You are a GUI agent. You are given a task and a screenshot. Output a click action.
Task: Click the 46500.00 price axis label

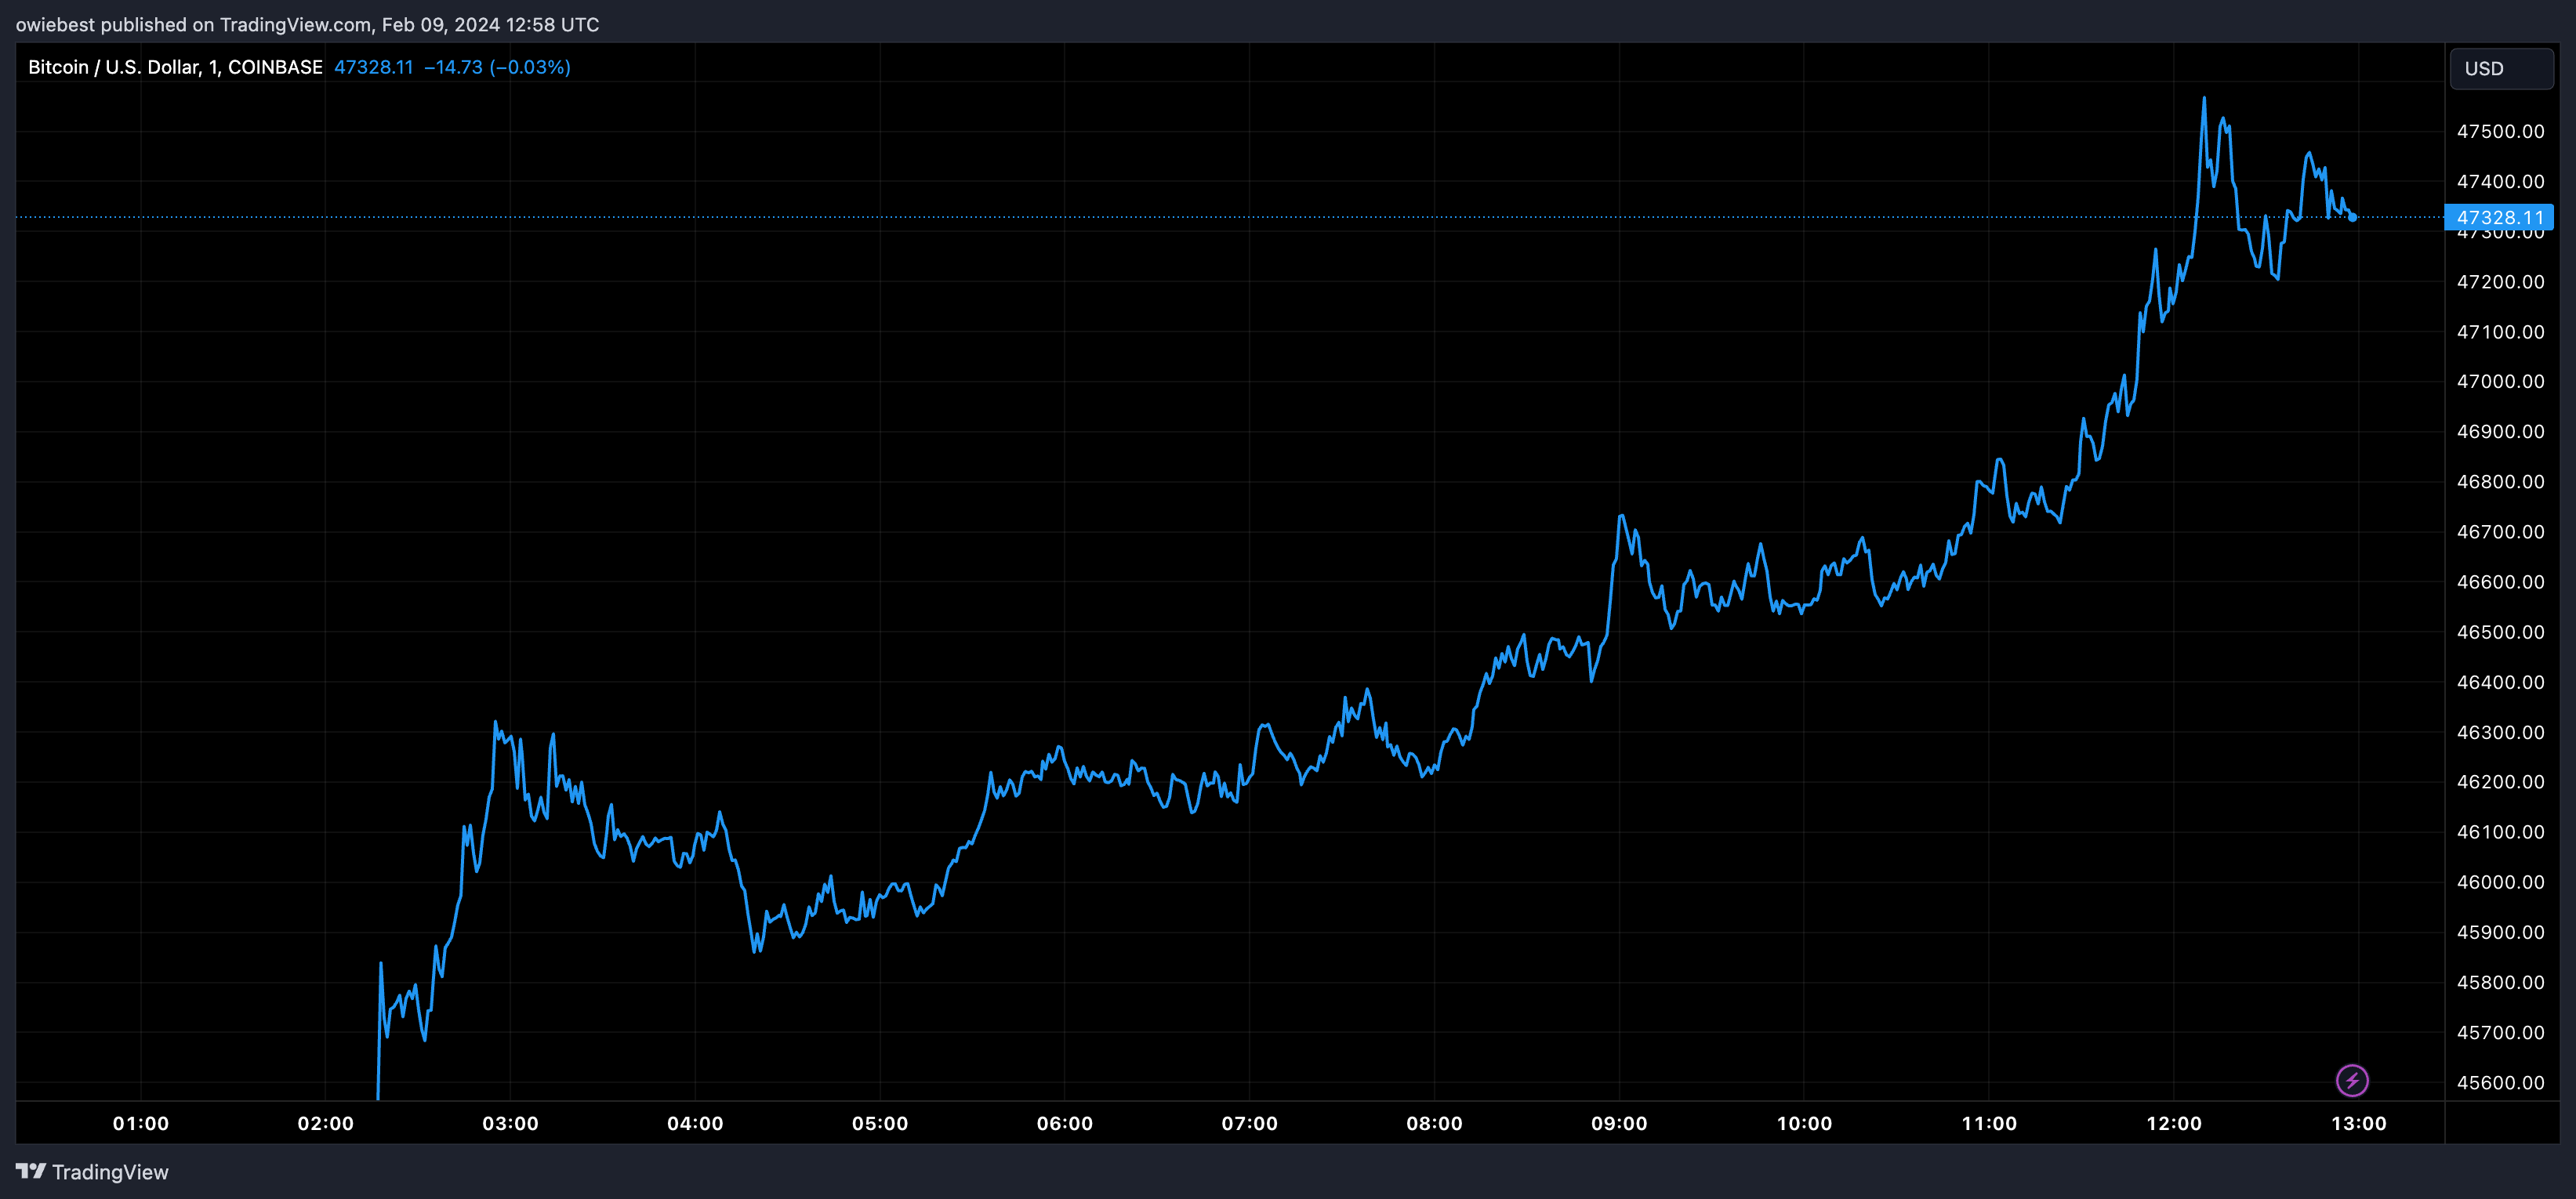2500,631
